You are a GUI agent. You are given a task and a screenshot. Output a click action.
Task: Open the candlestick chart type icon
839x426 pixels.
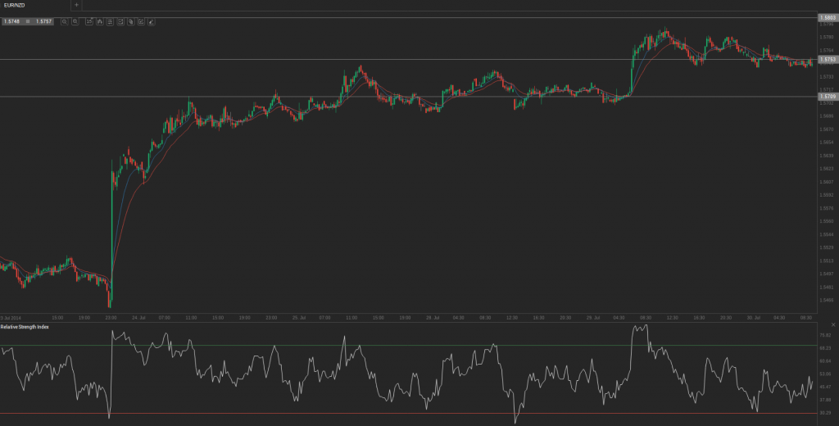pyautogui.click(x=99, y=21)
